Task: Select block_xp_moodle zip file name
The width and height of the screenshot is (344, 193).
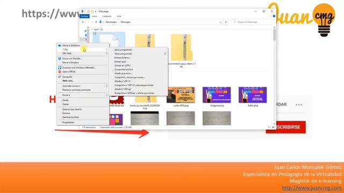Action: [x=145, y=107]
